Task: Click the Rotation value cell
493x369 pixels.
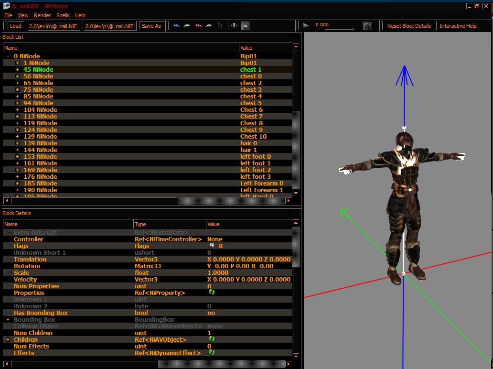Action: [249, 266]
